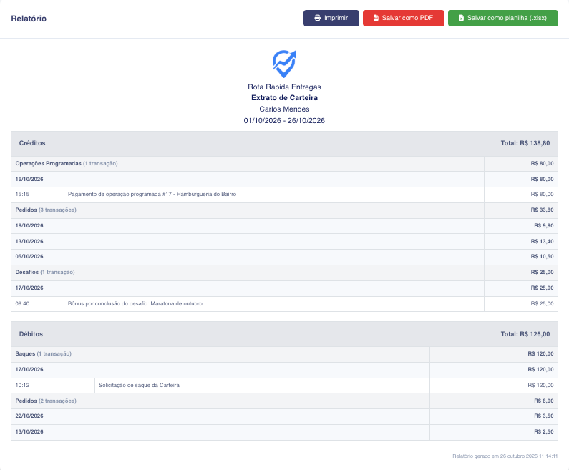
Task: Click the Débitos section header
Action: (284, 334)
